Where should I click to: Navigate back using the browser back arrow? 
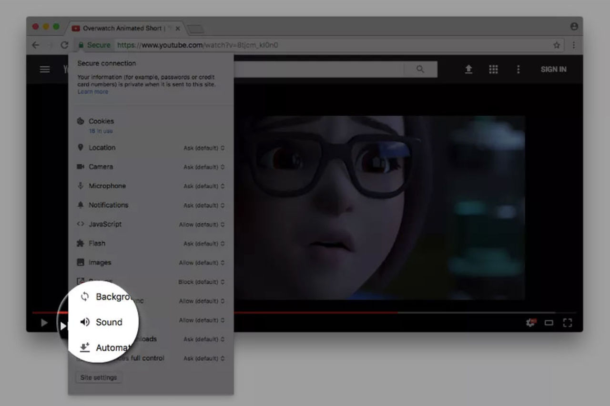pos(36,45)
